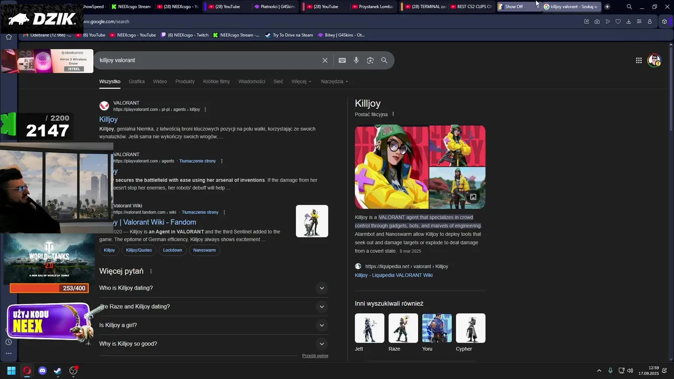Open a new tab with plus button
Viewport: 674px width, 379px height.
[x=607, y=7]
